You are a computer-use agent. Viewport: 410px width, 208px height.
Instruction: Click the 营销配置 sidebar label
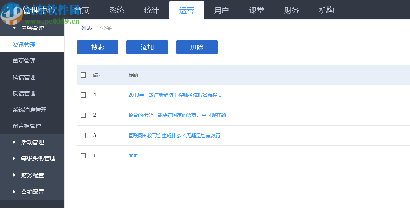[x=33, y=192]
